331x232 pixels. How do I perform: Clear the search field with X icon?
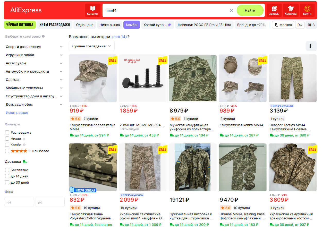pyautogui.click(x=231, y=10)
